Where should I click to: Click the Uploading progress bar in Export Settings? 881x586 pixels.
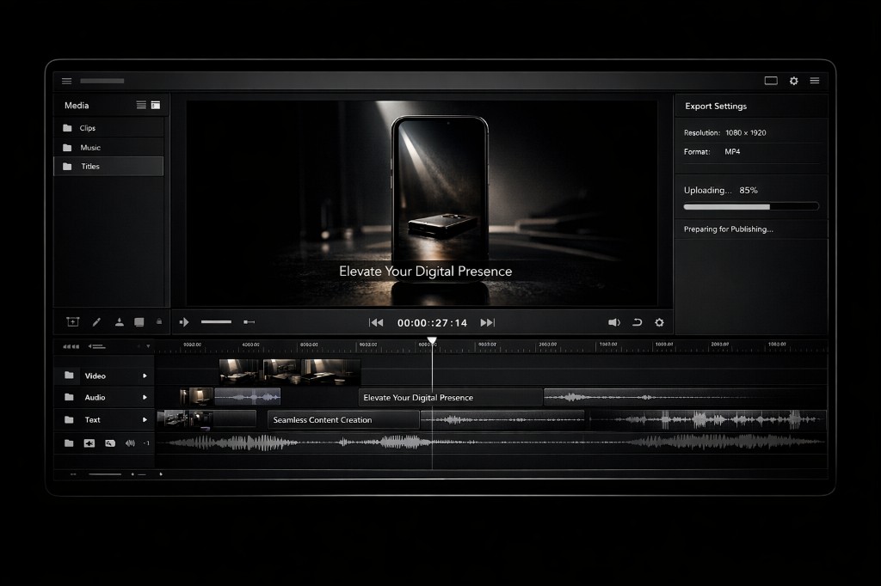tap(750, 206)
